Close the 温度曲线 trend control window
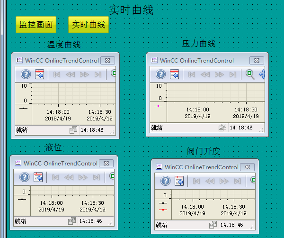Image resolution: width=284 pixels, height=238 pixels. coord(107,60)
